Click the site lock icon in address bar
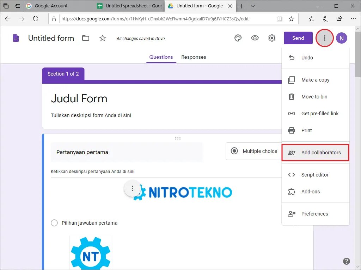Image resolution: width=361 pixels, height=270 pixels. [x=54, y=19]
